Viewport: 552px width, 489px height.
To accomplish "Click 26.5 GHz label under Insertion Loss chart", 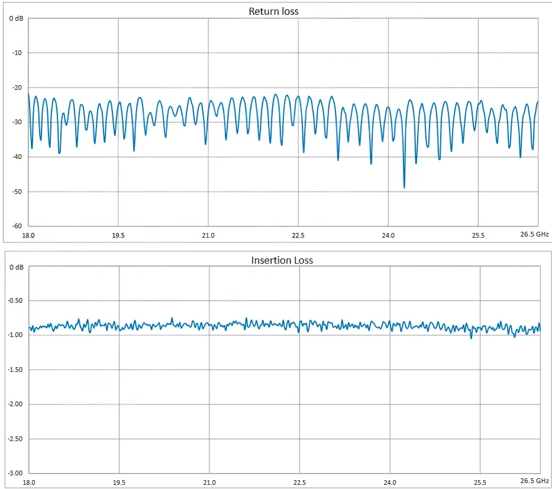I will tap(535, 480).
